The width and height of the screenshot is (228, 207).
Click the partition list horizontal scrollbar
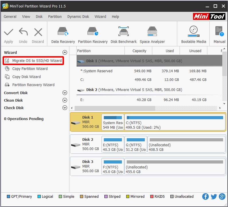click(115, 108)
